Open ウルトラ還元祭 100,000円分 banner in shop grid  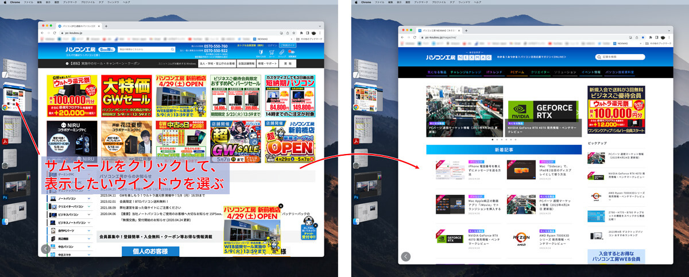[x=72, y=95]
